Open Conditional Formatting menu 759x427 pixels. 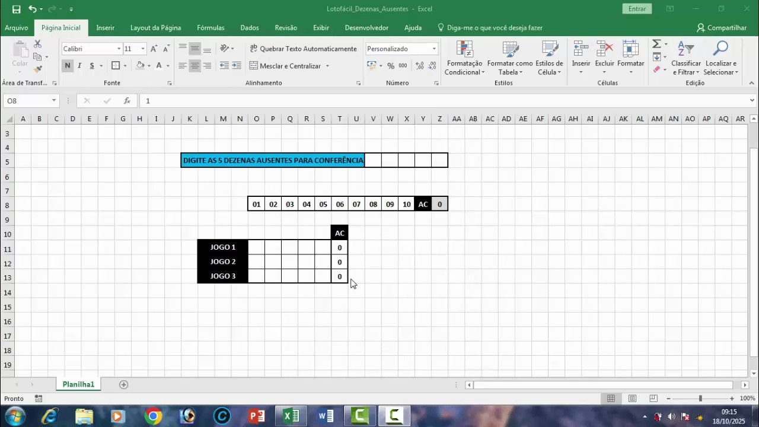(465, 58)
